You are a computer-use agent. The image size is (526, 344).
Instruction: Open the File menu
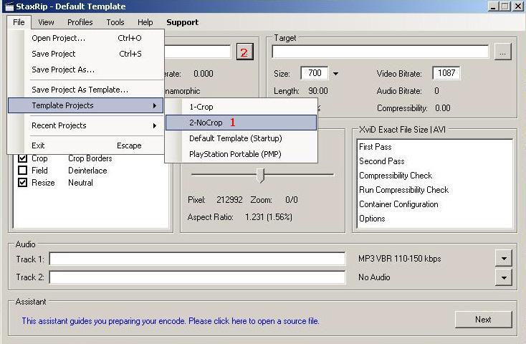pyautogui.click(x=19, y=22)
